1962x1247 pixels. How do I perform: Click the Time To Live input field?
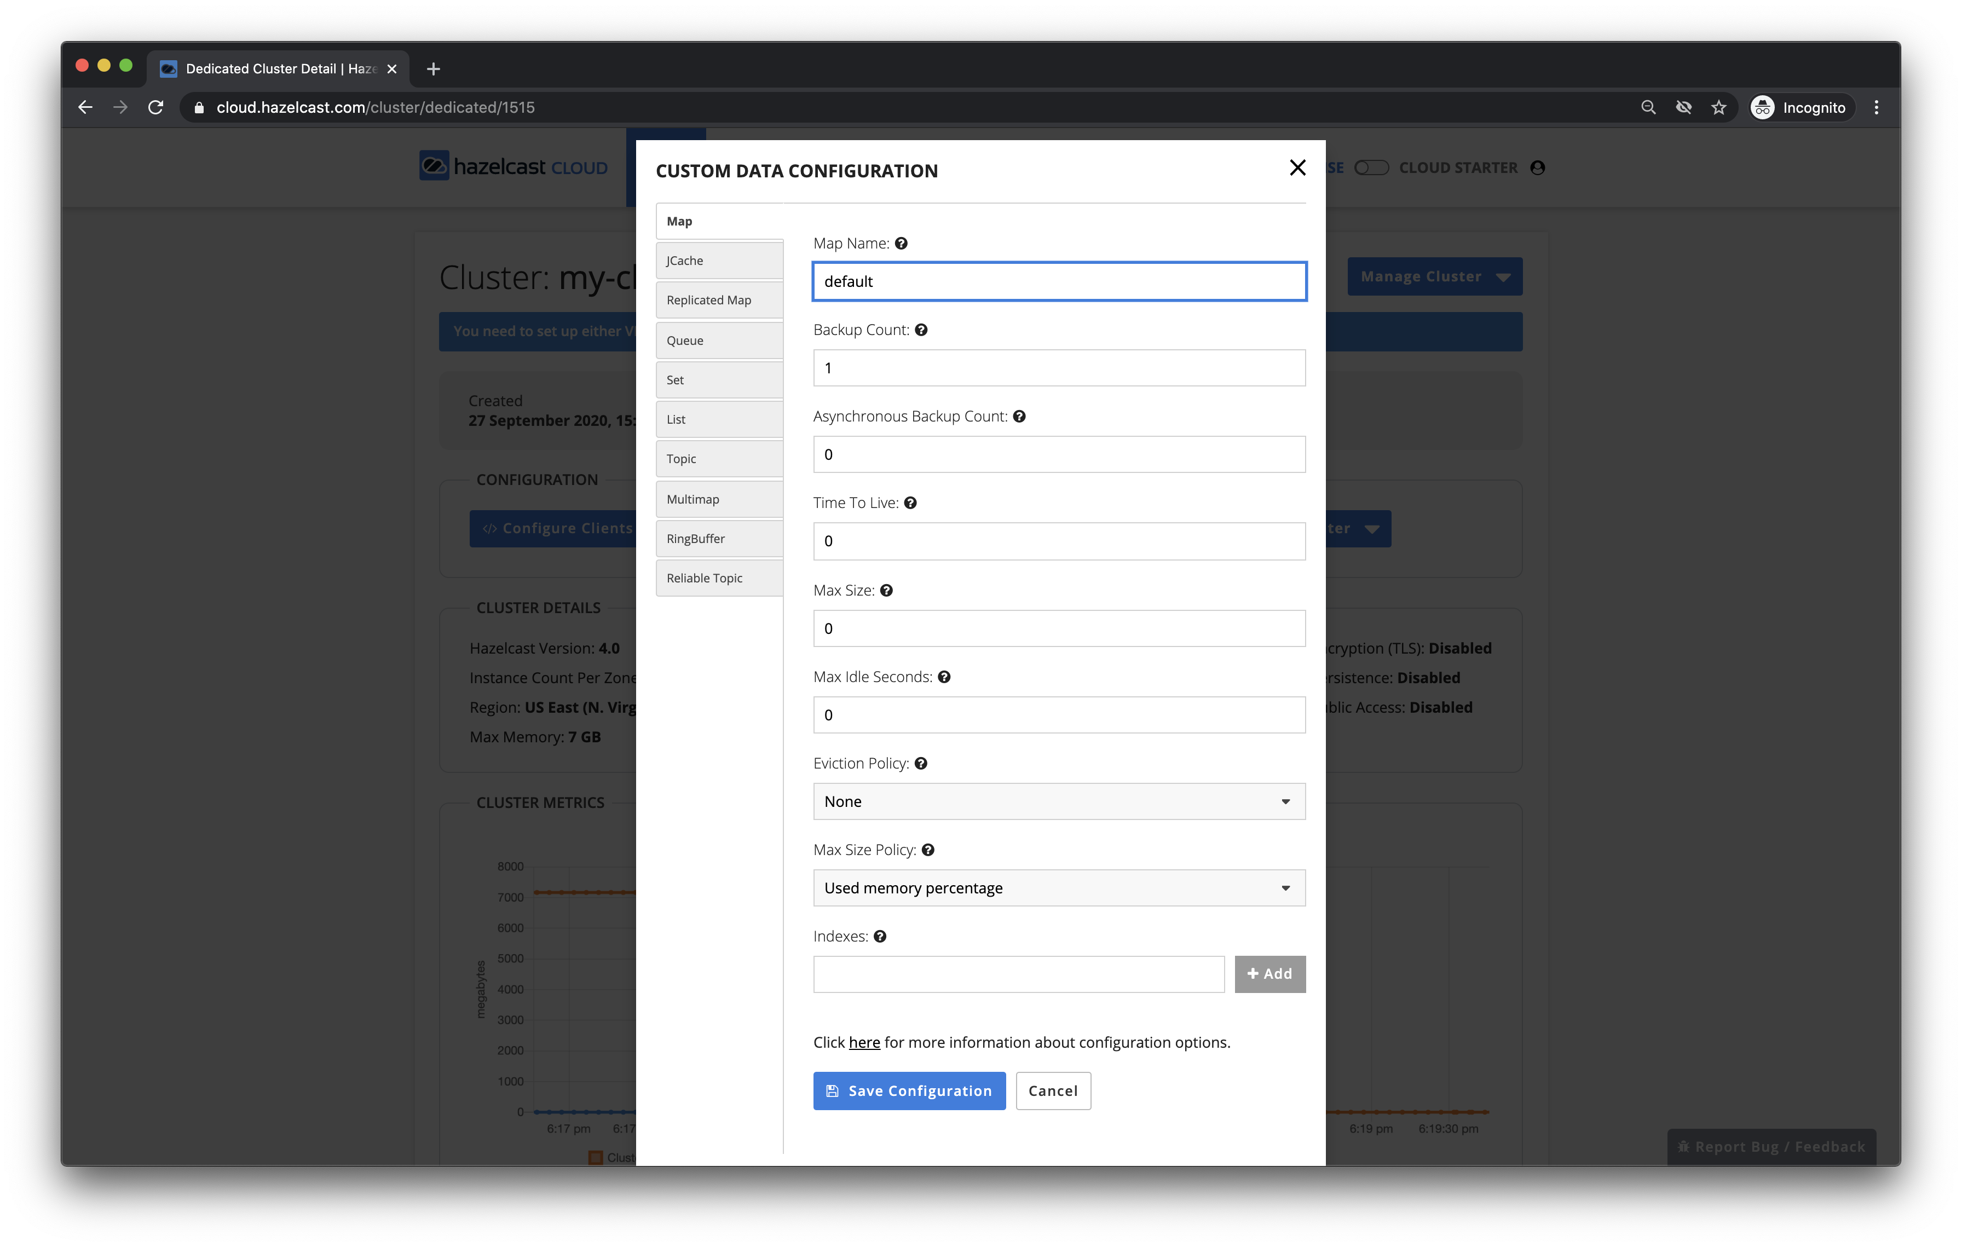click(x=1059, y=541)
